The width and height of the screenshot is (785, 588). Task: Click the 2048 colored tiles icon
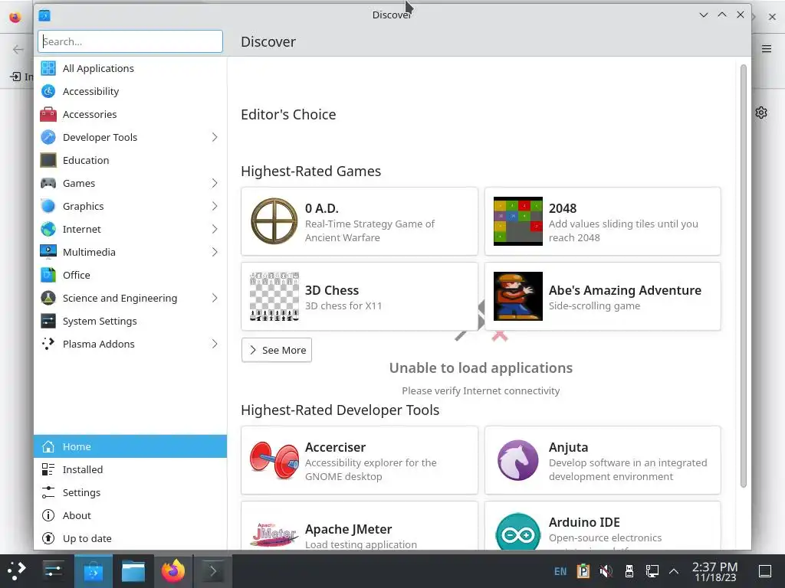517,221
